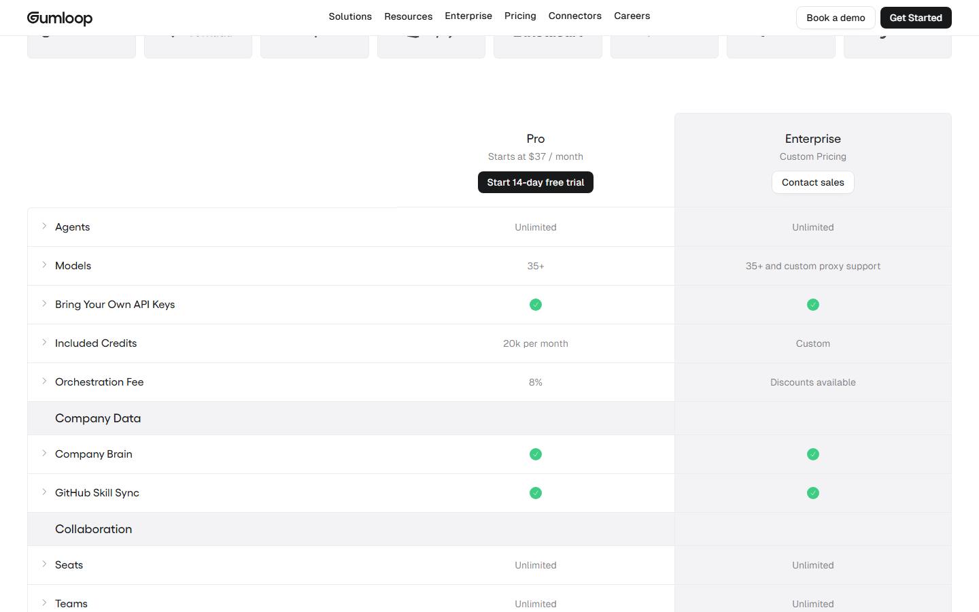Click the Pro "35+" models value
This screenshot has height=612, width=979.
(536, 266)
